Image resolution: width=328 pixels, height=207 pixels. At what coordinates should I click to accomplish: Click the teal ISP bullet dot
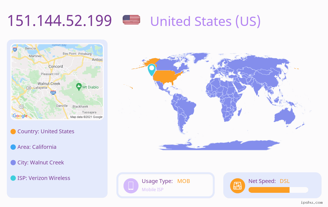[13, 178]
